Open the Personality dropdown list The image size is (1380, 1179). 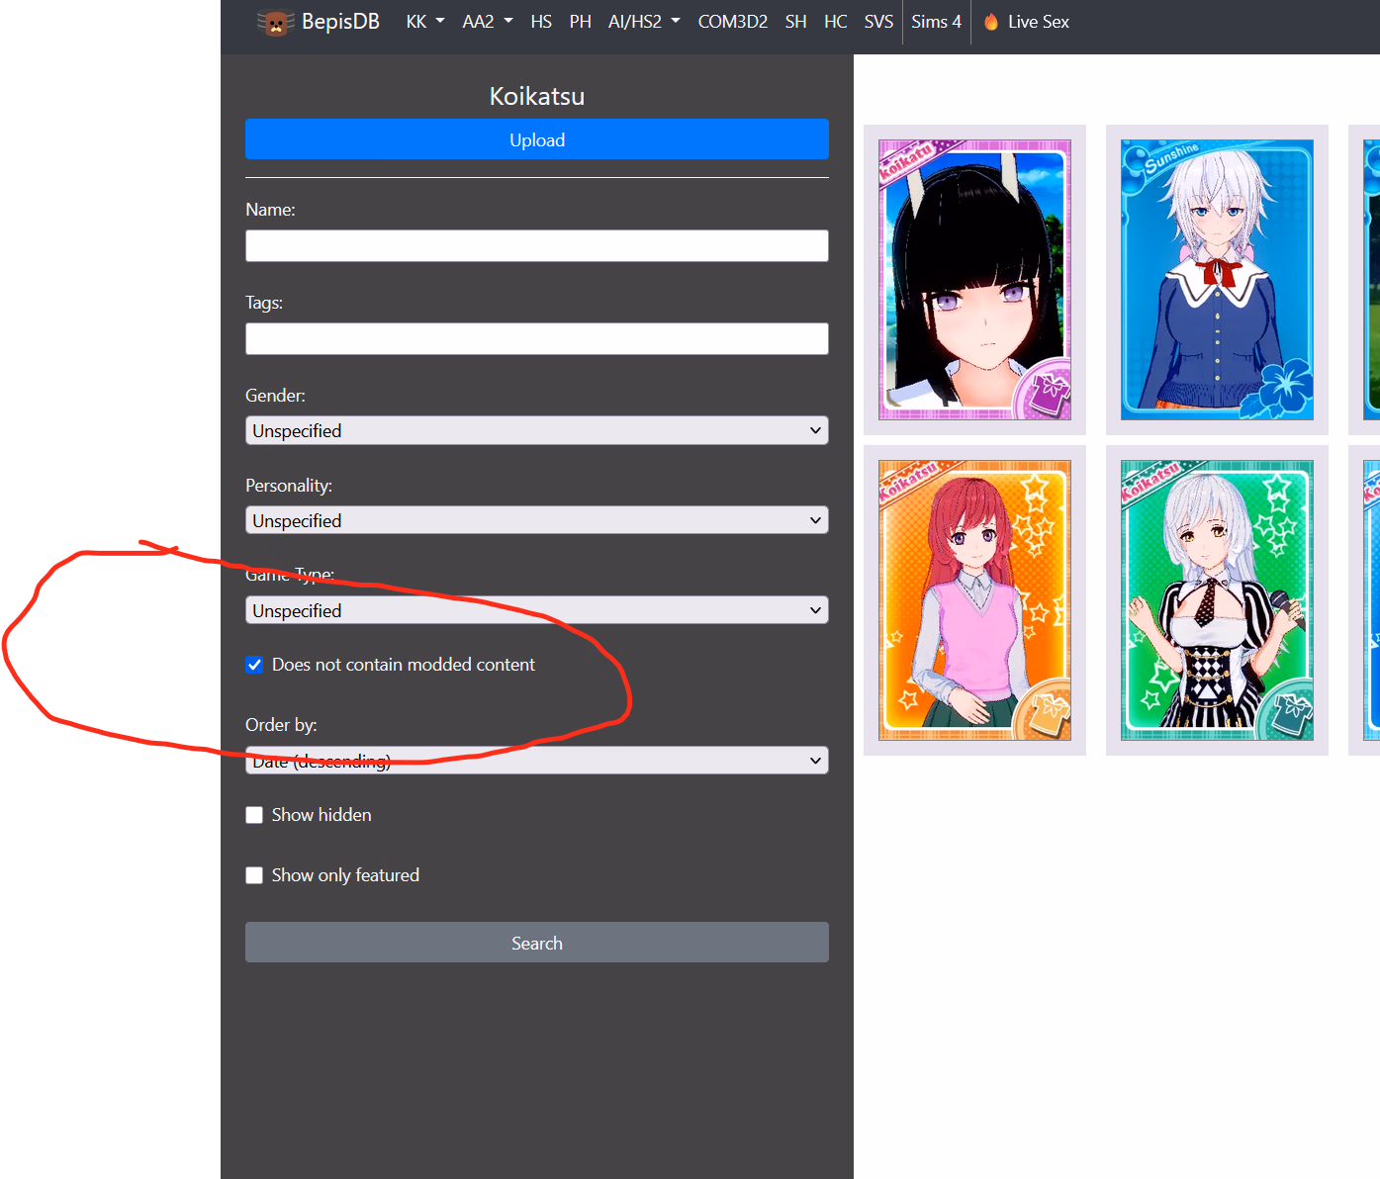[x=536, y=520]
